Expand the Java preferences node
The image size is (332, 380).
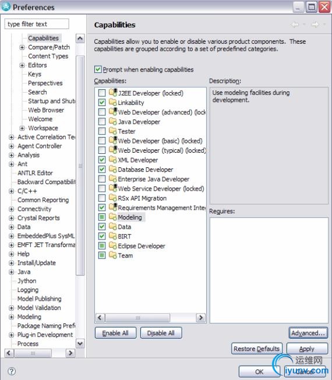coord(12,272)
